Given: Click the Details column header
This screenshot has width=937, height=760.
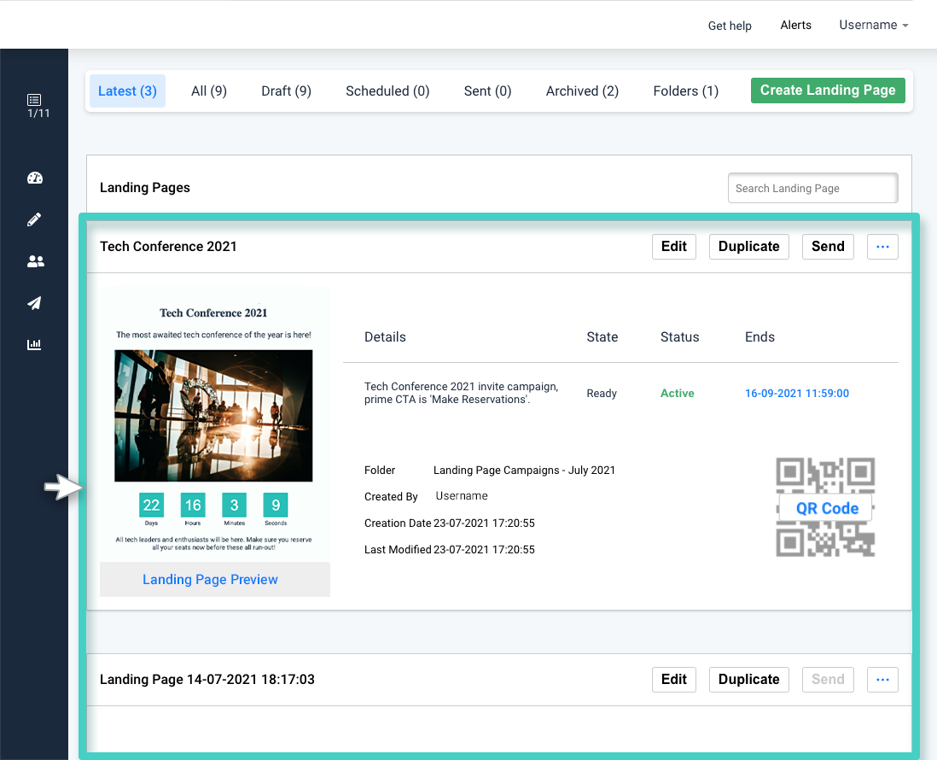Looking at the screenshot, I should tap(385, 337).
